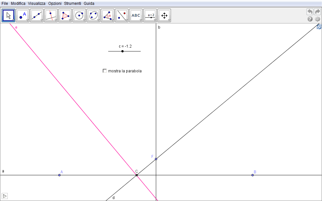Open the ABC Text tool dropdown arrow
This screenshot has width=322, height=201.
[x=141, y=20]
